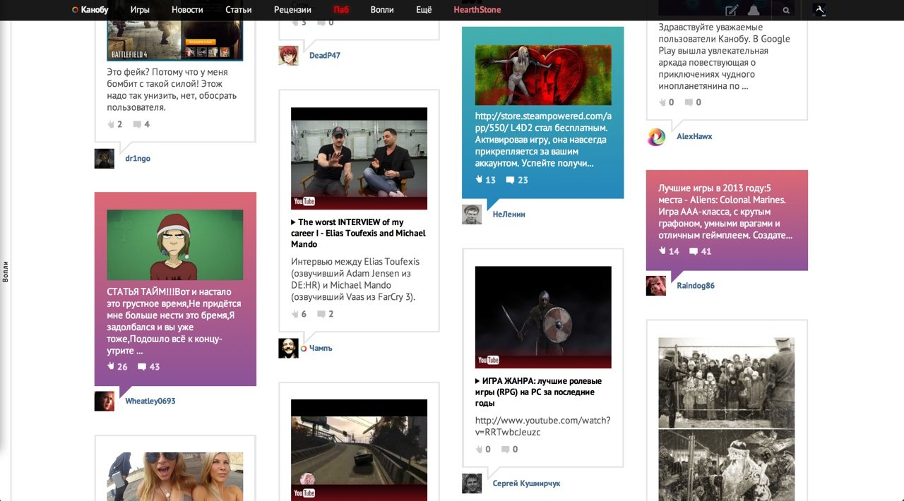The image size is (904, 501).
Task: Open comments on ИГРА ЖАНРА post
Action: [x=510, y=449]
